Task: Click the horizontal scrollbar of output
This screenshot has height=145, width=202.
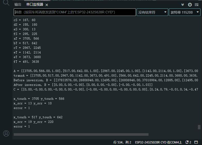Action: click(x=81, y=134)
